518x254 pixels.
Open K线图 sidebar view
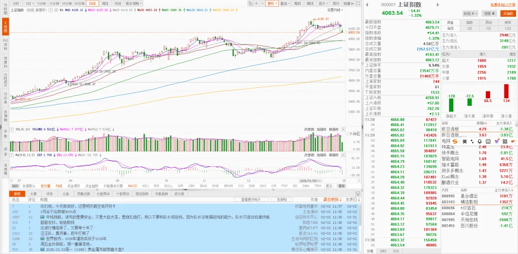[5, 27]
